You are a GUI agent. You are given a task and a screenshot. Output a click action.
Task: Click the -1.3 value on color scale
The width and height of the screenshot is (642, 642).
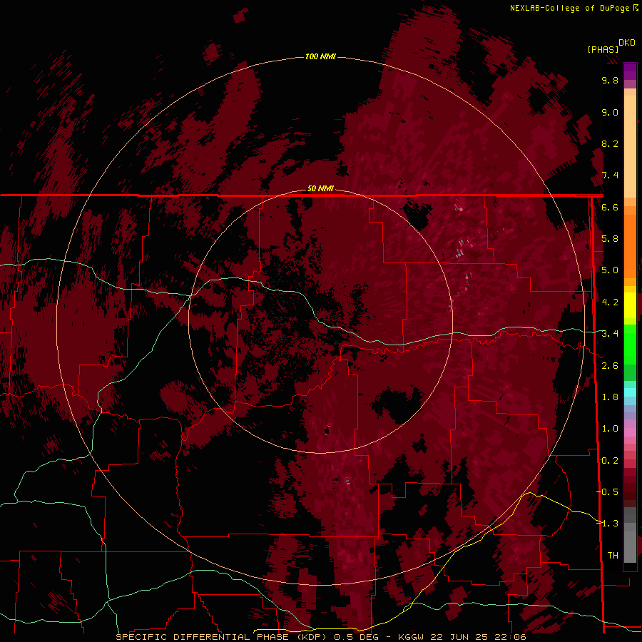(607, 524)
